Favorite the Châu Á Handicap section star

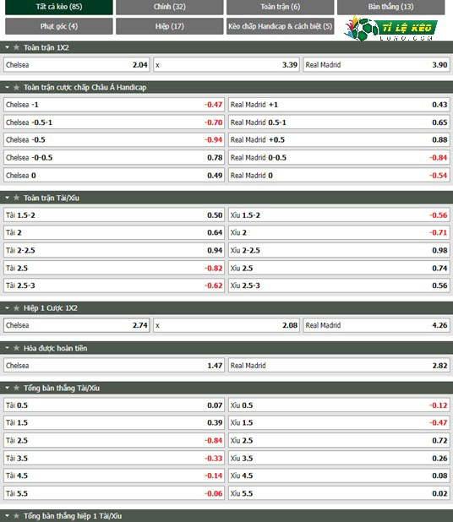click(16, 88)
